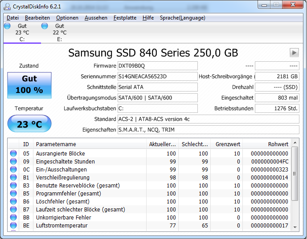Image resolution: width=307 pixels, height=239 pixels.
Task: Click the scrollbar down arrow in SMART list
Action: point(295,227)
